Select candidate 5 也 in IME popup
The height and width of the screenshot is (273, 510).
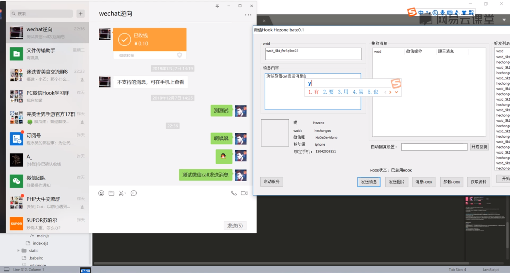tap(373, 92)
